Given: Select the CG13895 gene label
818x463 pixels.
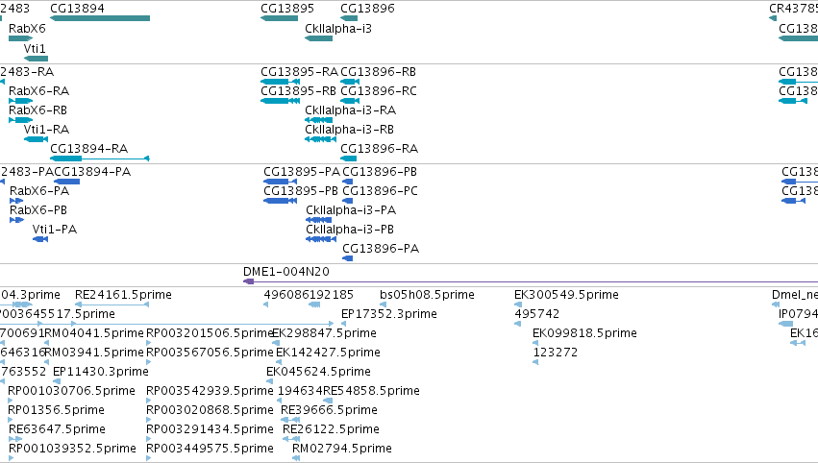Looking at the screenshot, I should point(287,9).
